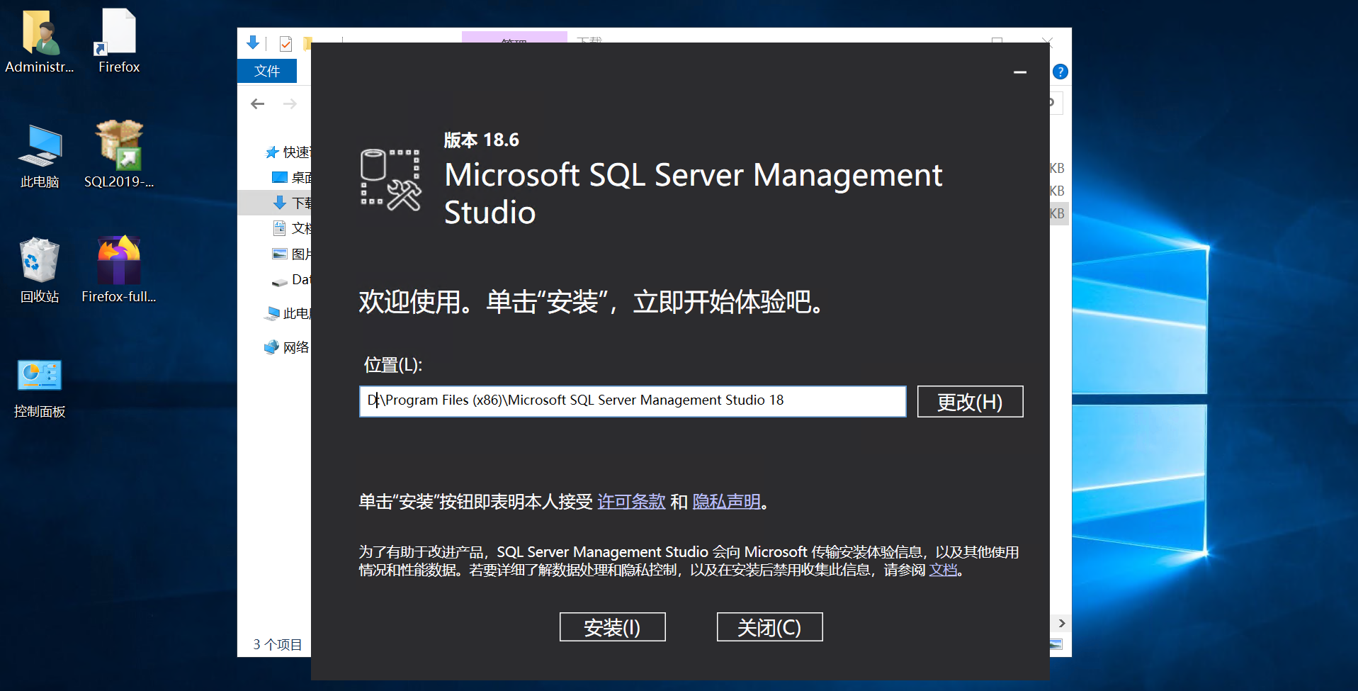This screenshot has width=1358, height=691.
Task: Select the Firefox-full installer desktop icon
Action: coord(119,269)
